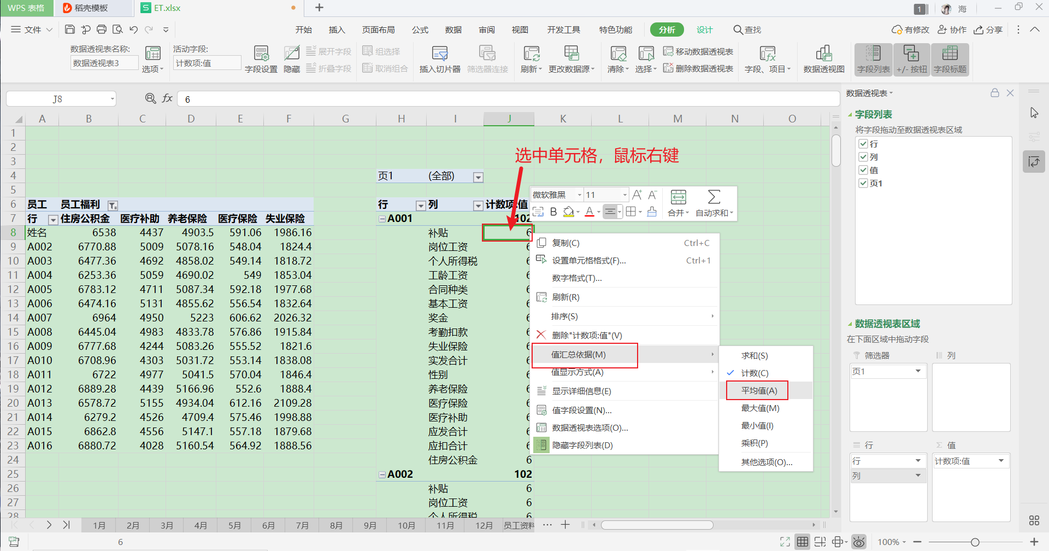Uncheck the 页1 field checkbox
The image size is (1049, 551).
pyautogui.click(x=863, y=183)
